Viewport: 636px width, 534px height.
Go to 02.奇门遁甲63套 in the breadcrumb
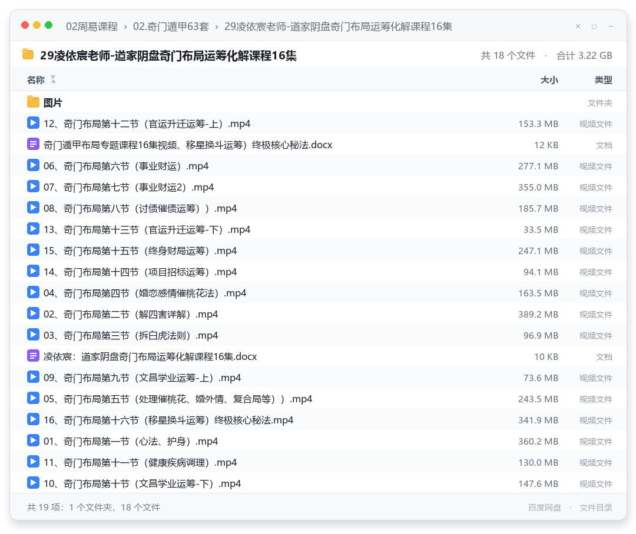(171, 26)
